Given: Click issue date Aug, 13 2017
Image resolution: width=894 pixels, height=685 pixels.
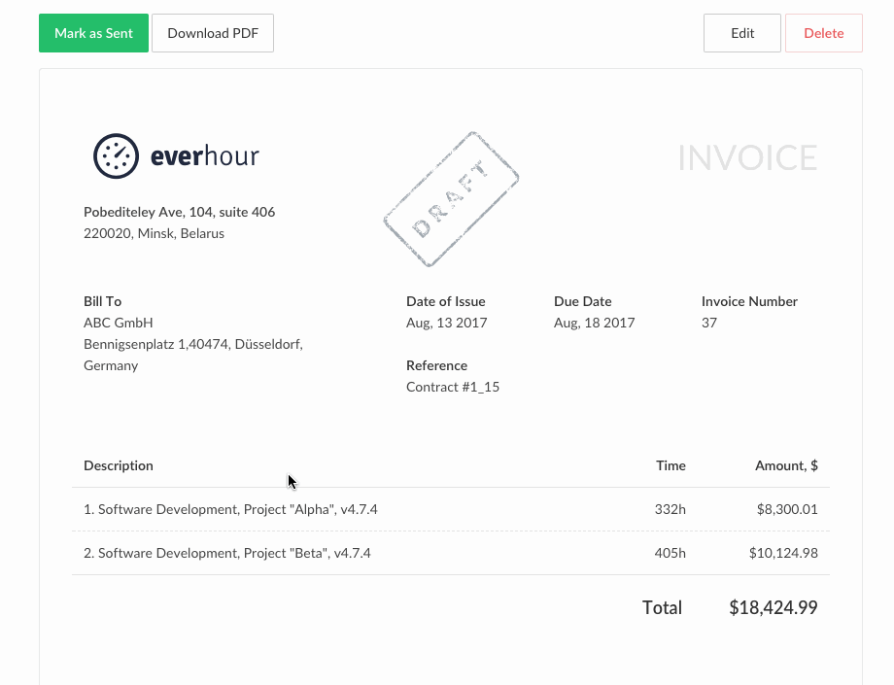Looking at the screenshot, I should [446, 323].
